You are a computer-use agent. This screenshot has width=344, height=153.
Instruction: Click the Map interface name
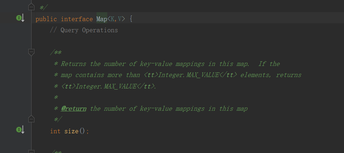pos(102,19)
